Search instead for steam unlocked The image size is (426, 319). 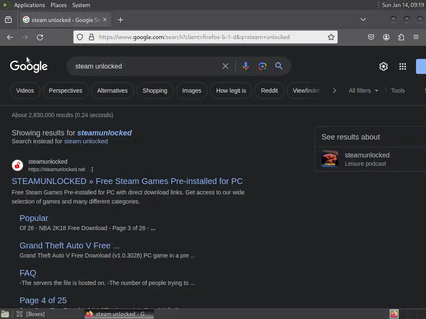click(x=86, y=141)
